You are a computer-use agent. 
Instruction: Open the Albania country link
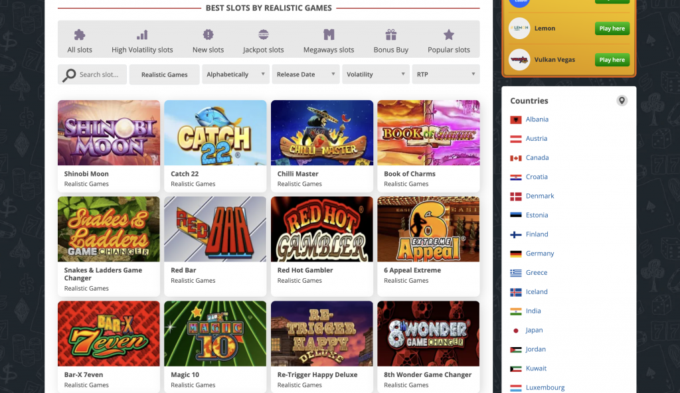tap(537, 119)
